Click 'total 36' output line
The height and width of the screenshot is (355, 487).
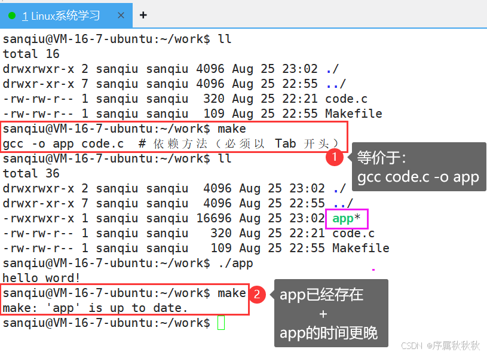point(31,173)
